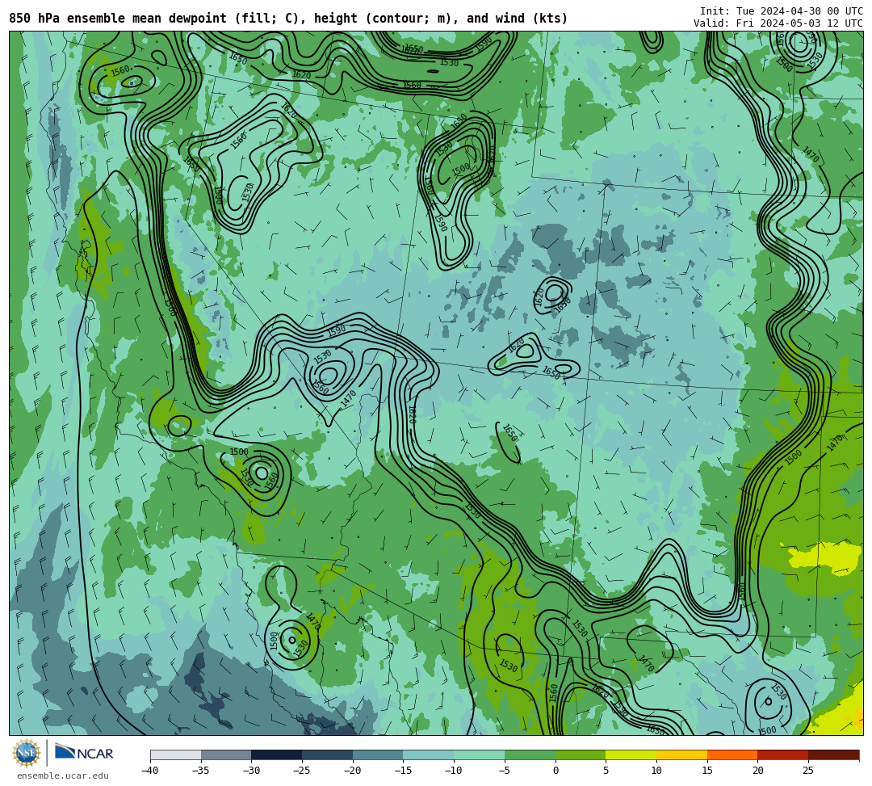Click the -40 colorbar tick label
This screenshot has height=786, width=872.
[150, 771]
